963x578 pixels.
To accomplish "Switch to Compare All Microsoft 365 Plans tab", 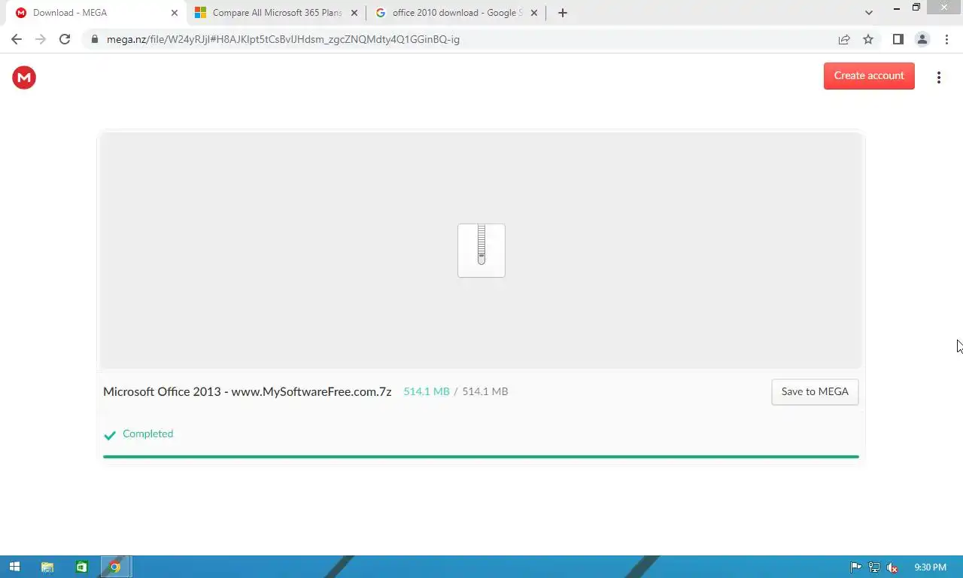I will 276,13.
